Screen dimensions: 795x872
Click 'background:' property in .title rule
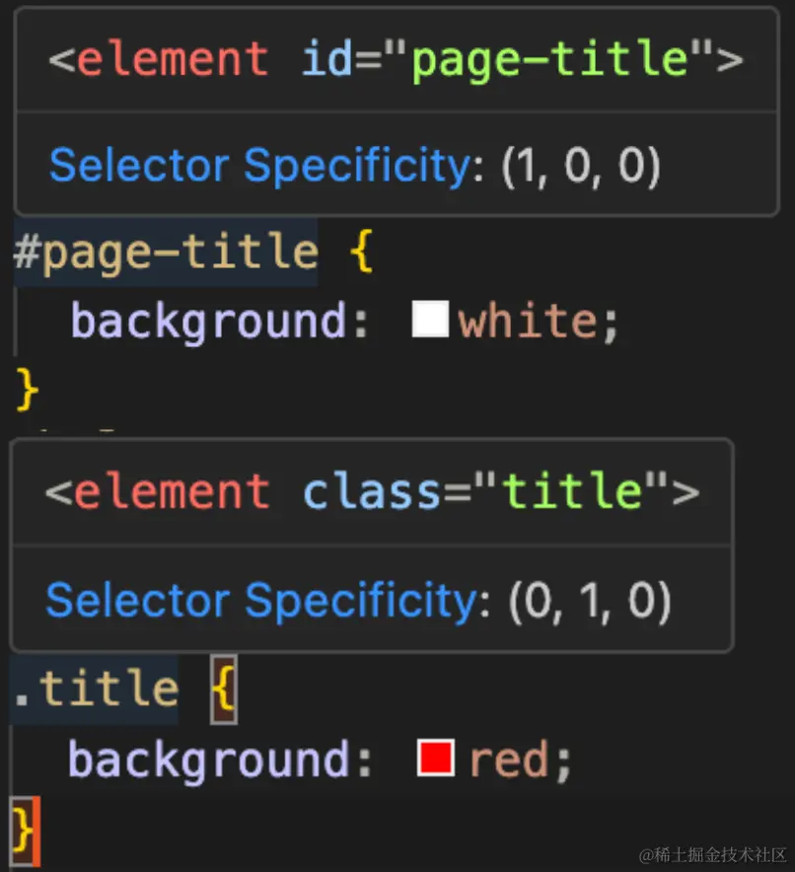point(220,761)
